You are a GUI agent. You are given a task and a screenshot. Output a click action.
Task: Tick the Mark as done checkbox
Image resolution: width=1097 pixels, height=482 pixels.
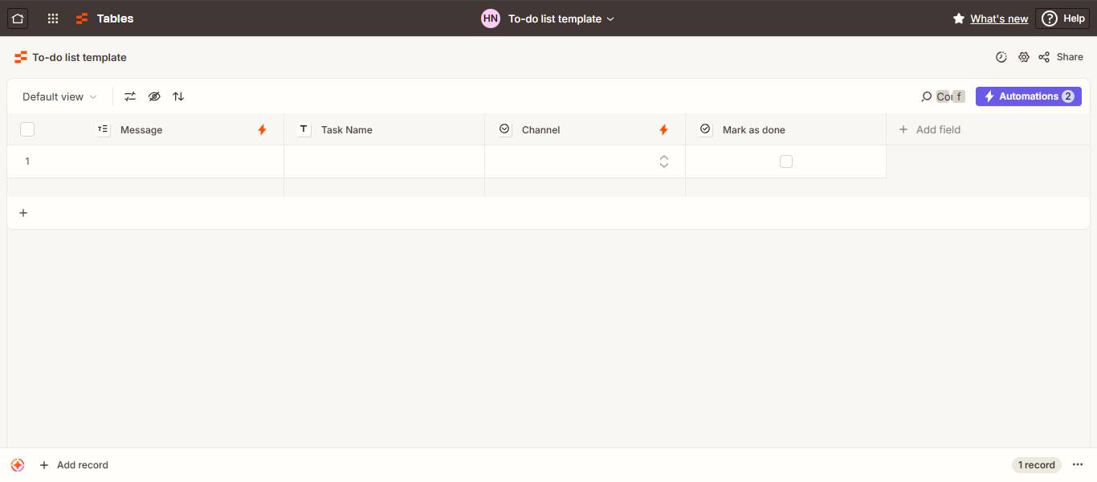(786, 161)
